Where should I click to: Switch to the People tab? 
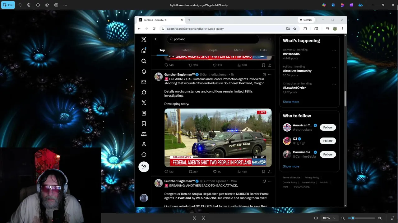point(212,50)
